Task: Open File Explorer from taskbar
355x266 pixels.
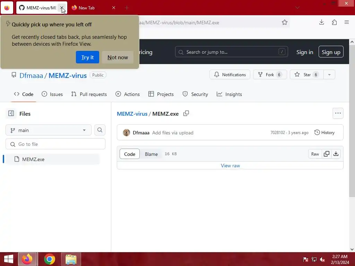Action: (71, 259)
